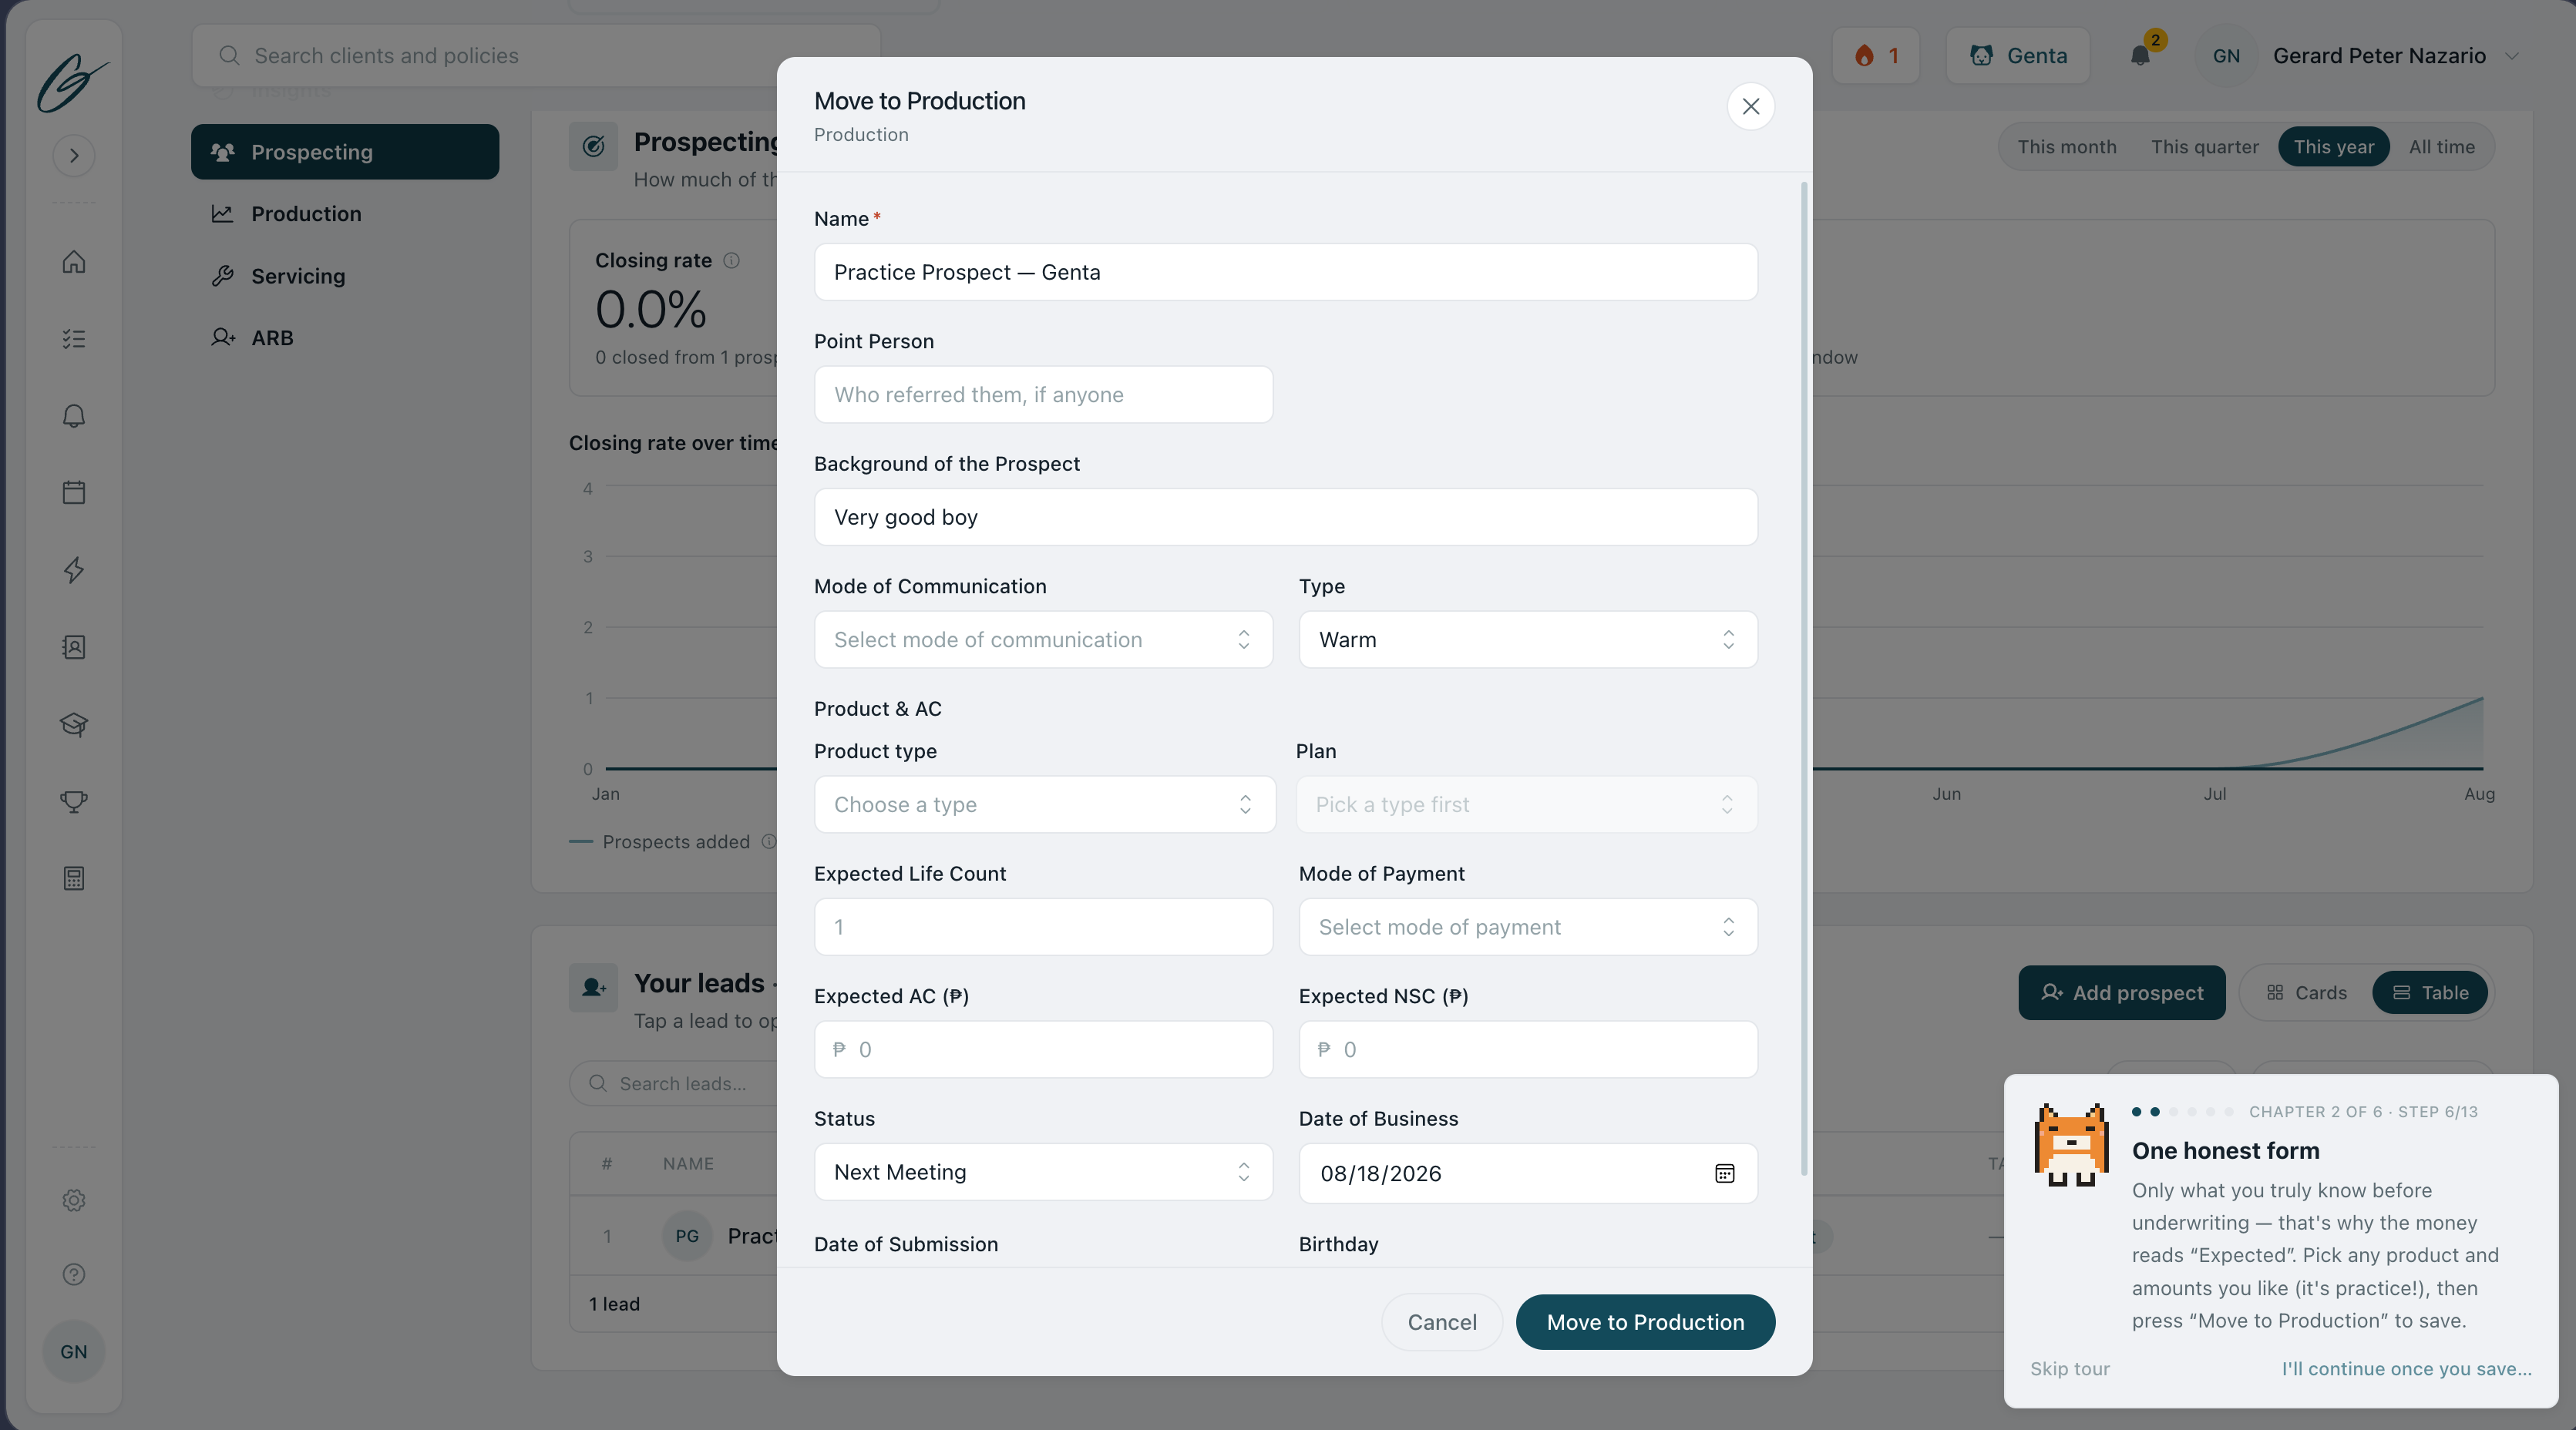Click the flame streak counter
Screen dimensions: 2576x1430
[1876, 55]
